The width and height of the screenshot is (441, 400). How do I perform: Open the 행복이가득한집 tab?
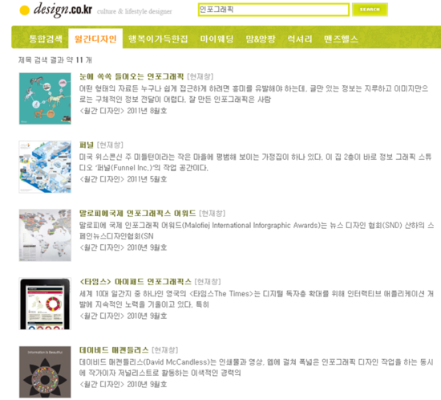(x=158, y=39)
